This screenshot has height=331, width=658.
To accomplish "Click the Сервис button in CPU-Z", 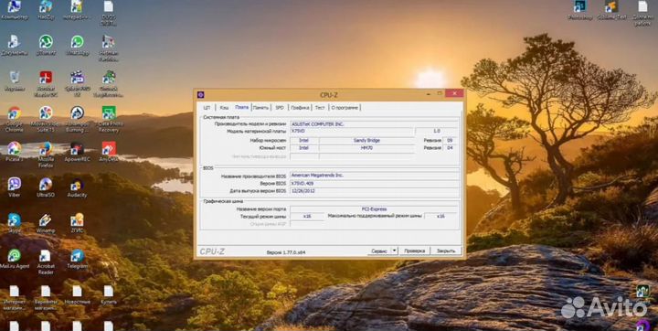I will click(x=379, y=251).
